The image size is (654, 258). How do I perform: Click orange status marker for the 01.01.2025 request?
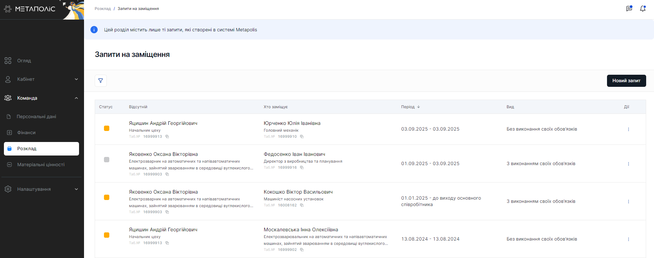106,197
